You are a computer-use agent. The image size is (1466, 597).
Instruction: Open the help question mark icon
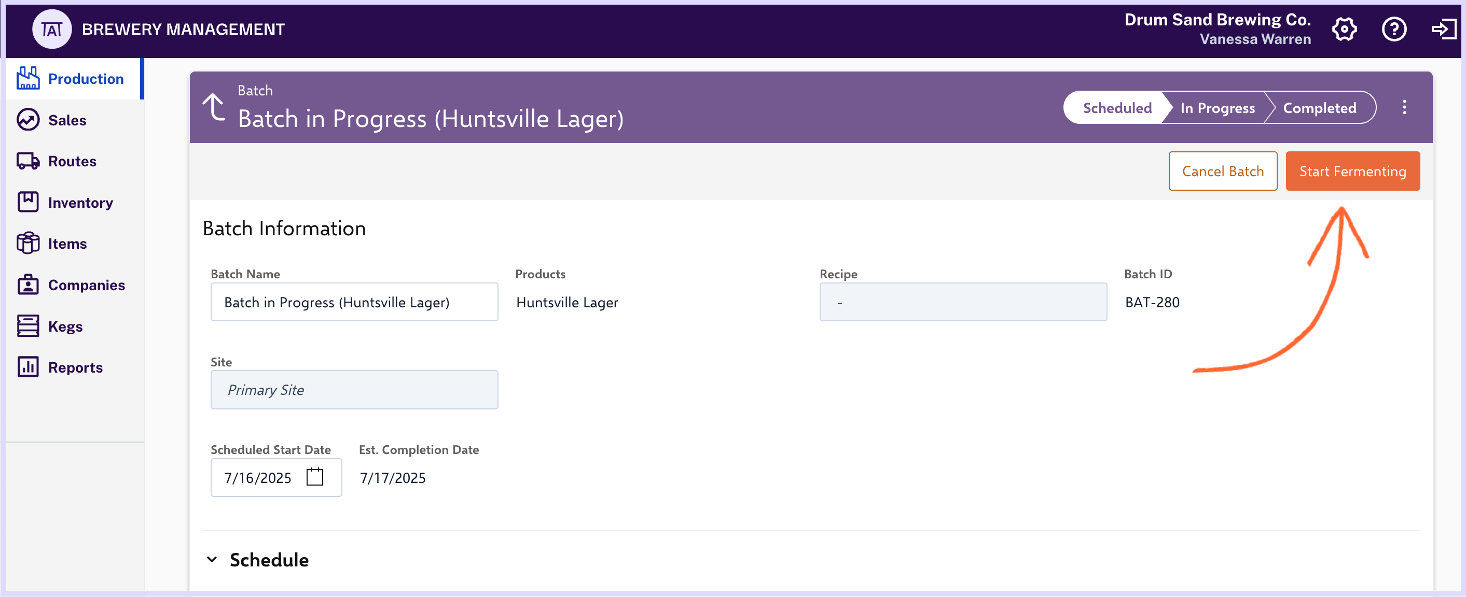tap(1394, 29)
